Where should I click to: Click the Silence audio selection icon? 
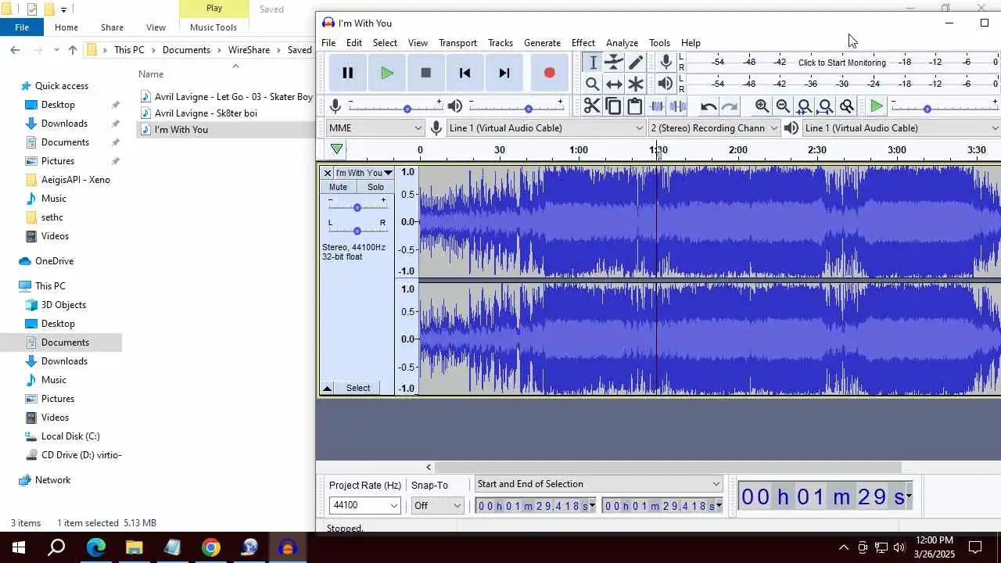tap(677, 106)
